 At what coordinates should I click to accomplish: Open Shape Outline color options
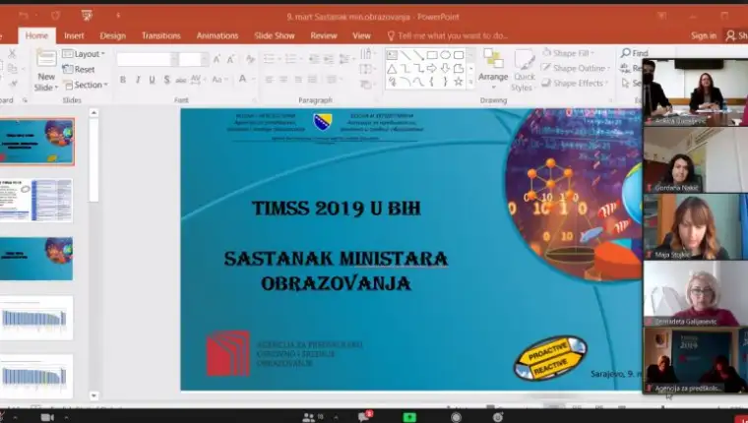click(x=576, y=68)
